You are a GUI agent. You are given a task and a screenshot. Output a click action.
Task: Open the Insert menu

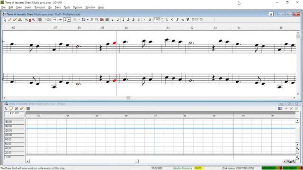(x=28, y=8)
